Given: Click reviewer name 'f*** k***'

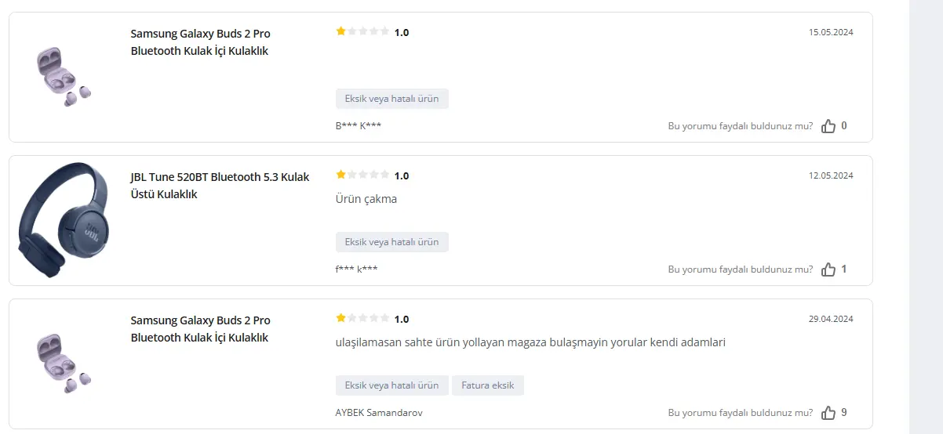Looking at the screenshot, I should pos(357,269).
